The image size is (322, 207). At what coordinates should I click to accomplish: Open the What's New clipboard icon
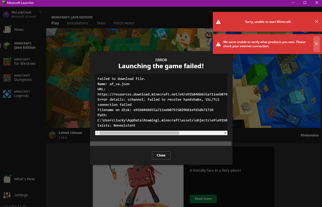[7, 179]
